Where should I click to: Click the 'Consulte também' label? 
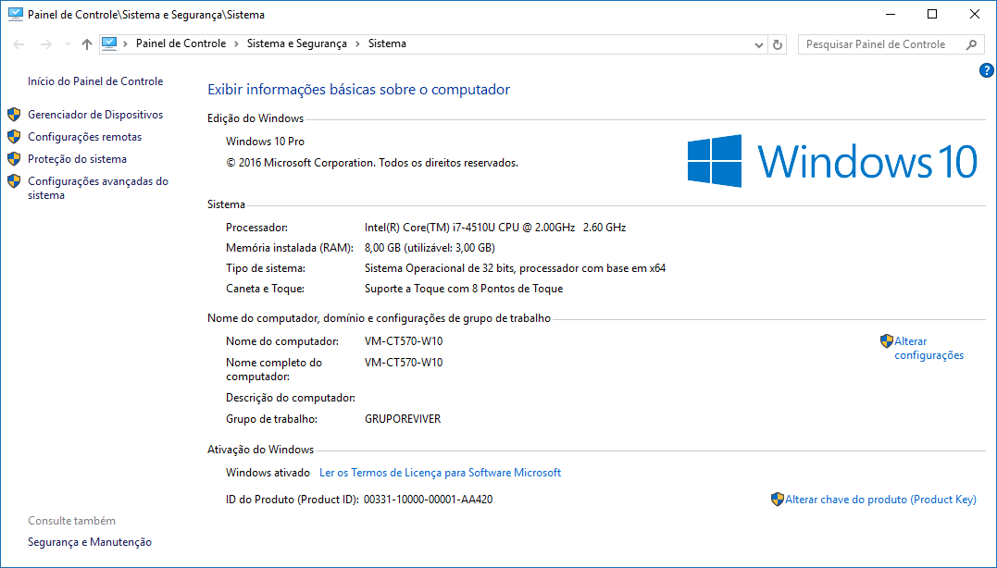point(72,520)
